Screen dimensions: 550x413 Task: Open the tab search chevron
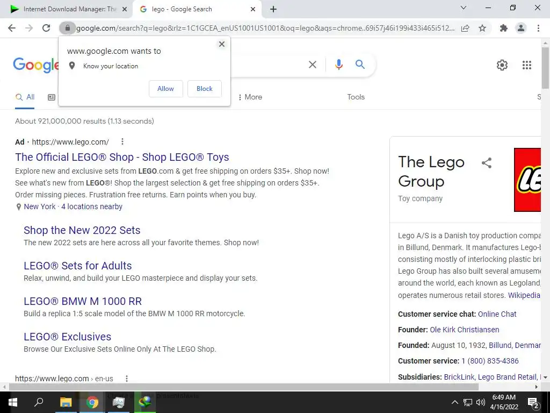coord(463,8)
